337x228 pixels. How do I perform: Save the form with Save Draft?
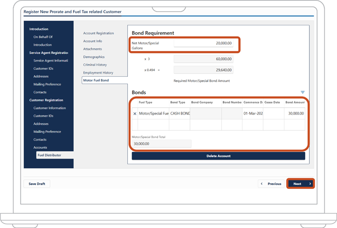(x=37, y=184)
